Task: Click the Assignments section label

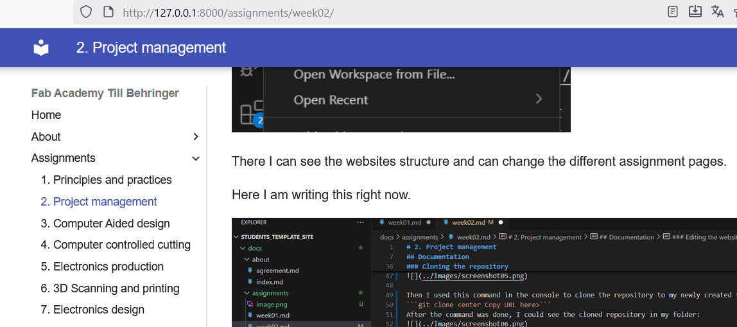Action: pos(64,158)
